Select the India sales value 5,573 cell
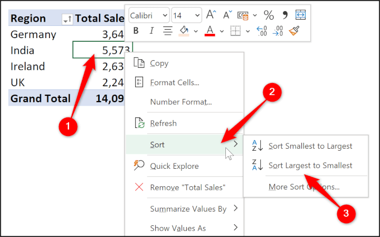This screenshot has height=237, width=380. click(102, 50)
